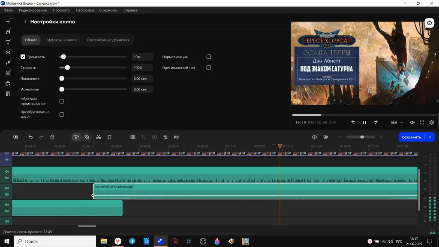This screenshot has width=439, height=247.
Task: Open the Transitions panel in sidebar
Action: coord(8,52)
